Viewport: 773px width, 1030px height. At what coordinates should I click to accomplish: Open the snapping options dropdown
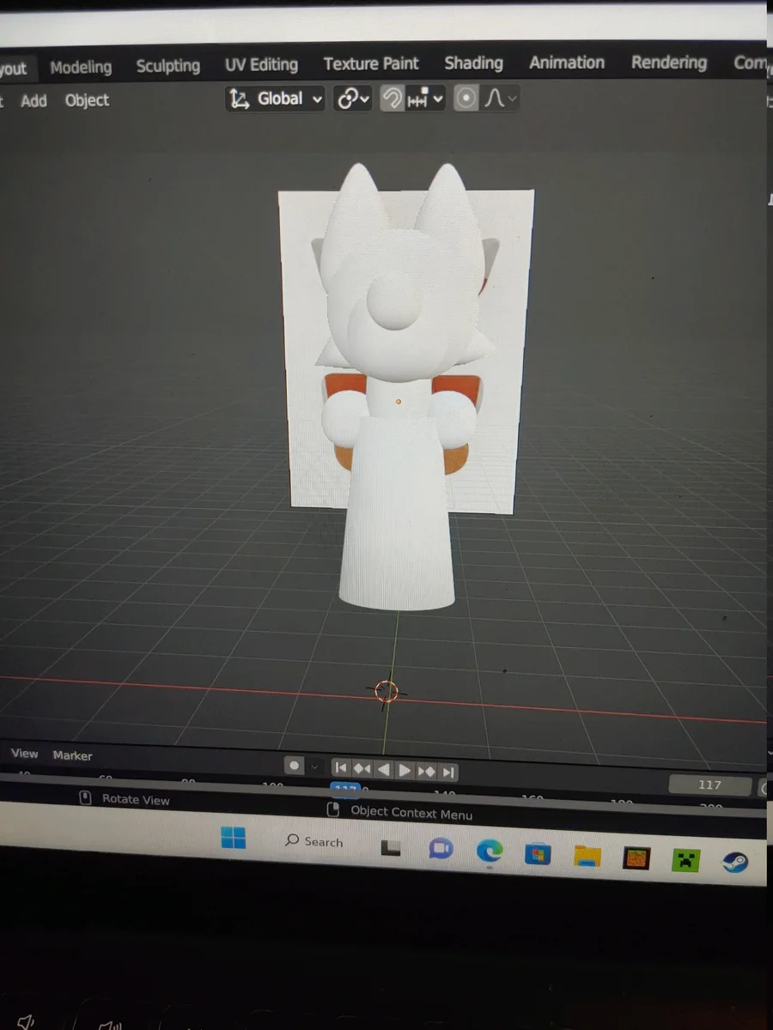(425, 99)
